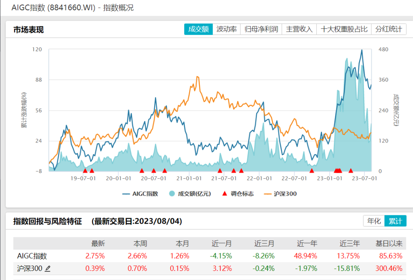Enable the 累计 display mode

[x=394, y=221]
